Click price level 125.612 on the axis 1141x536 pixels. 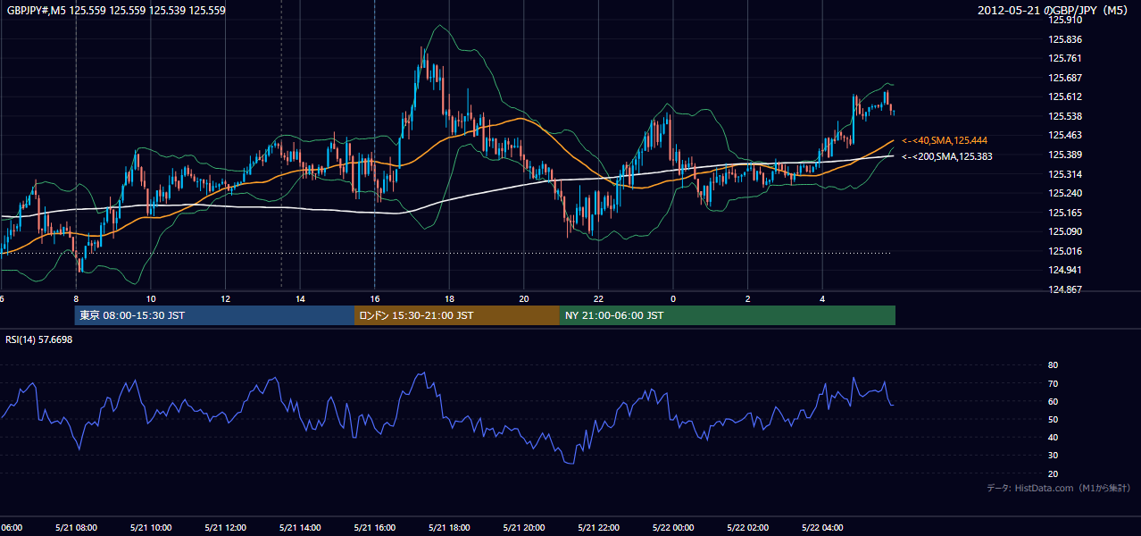click(x=1065, y=96)
